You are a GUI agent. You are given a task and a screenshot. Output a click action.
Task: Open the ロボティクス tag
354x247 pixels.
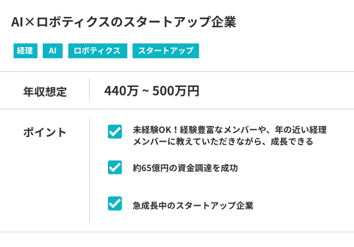click(97, 51)
